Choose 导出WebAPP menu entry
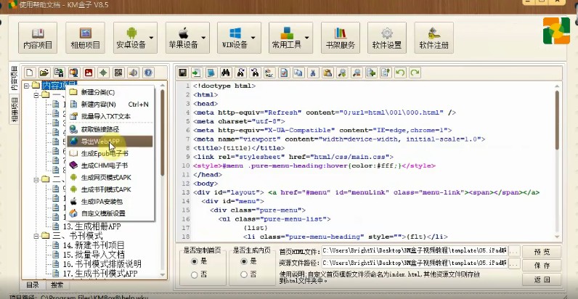 click(110, 142)
